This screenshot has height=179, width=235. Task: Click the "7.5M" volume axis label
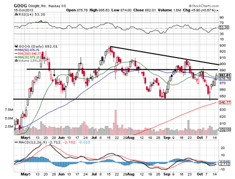pos(9,110)
